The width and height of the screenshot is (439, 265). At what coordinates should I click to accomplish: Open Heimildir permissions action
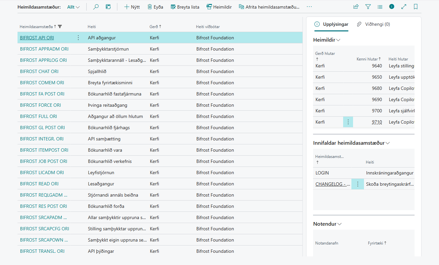(219, 7)
